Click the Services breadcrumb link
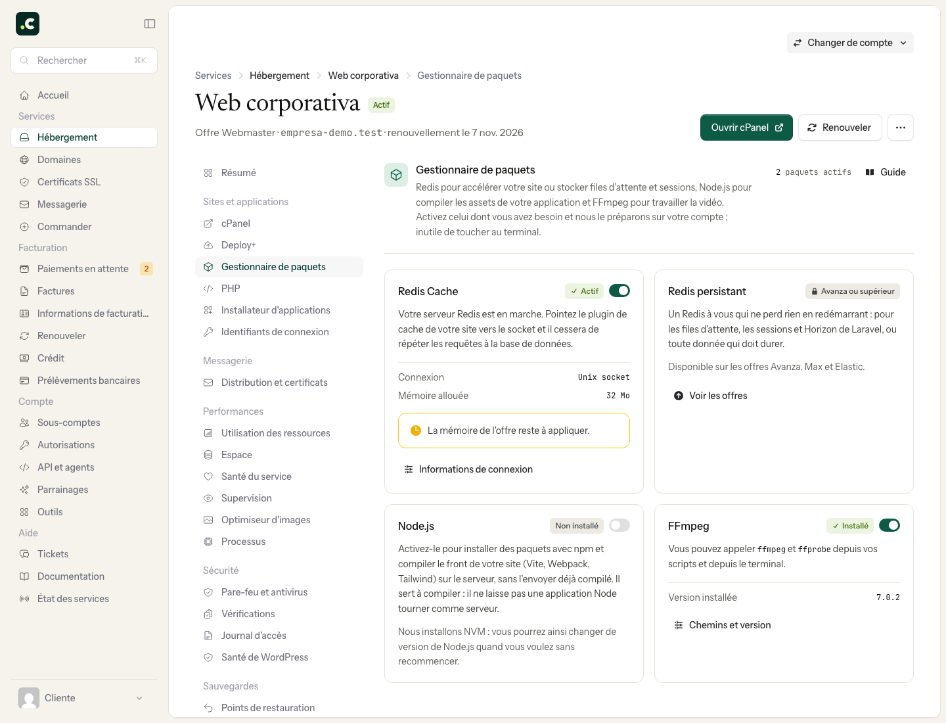Screen dimensions: 946x723 coord(213,76)
